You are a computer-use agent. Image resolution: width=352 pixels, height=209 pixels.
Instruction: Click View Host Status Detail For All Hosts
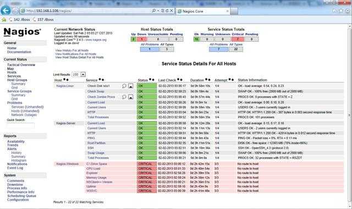click(x=79, y=57)
